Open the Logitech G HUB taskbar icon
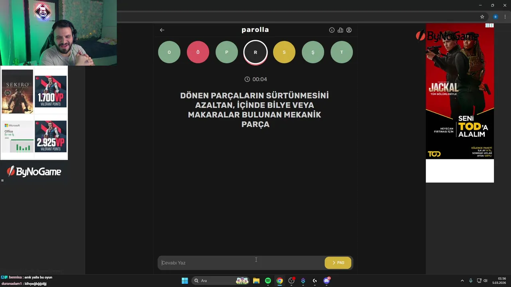 [315, 281]
